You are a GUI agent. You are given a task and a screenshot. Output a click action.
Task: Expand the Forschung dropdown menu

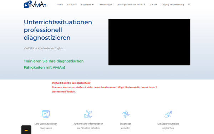click(105, 5)
